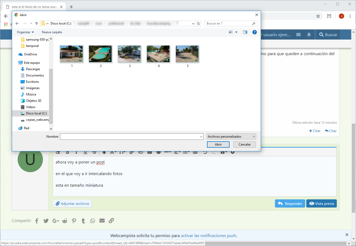The width and height of the screenshot is (356, 246).
Task: Dismiss the push notification banner
Action: (x=347, y=235)
